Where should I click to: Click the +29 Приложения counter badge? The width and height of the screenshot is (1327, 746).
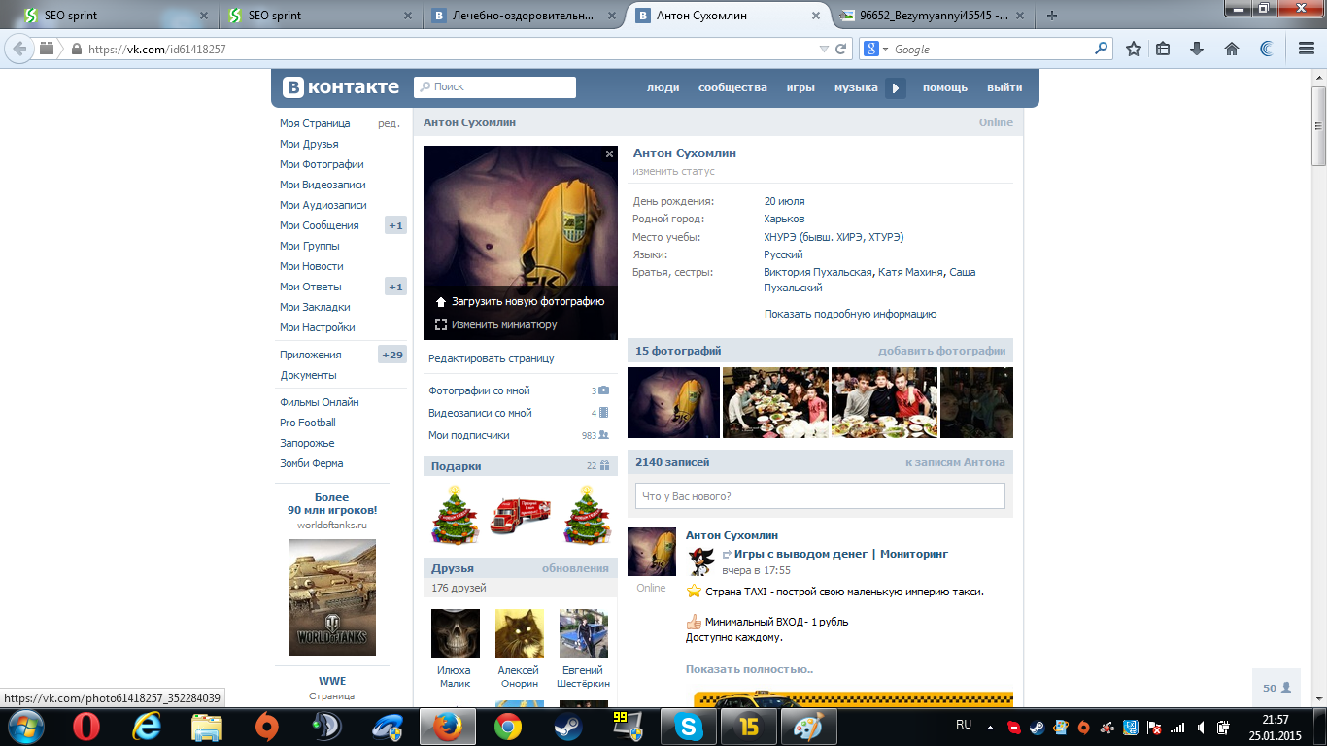[x=392, y=355]
